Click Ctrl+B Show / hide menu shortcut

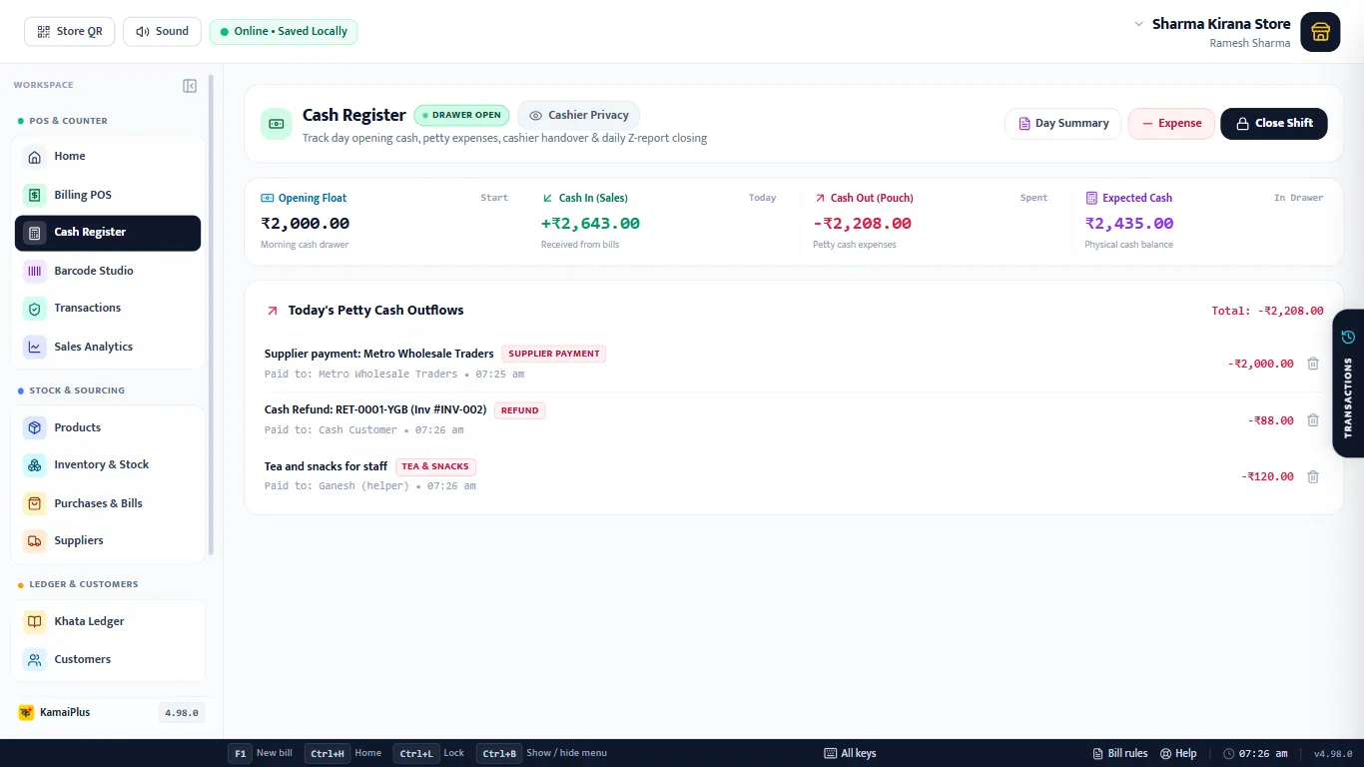coord(542,753)
